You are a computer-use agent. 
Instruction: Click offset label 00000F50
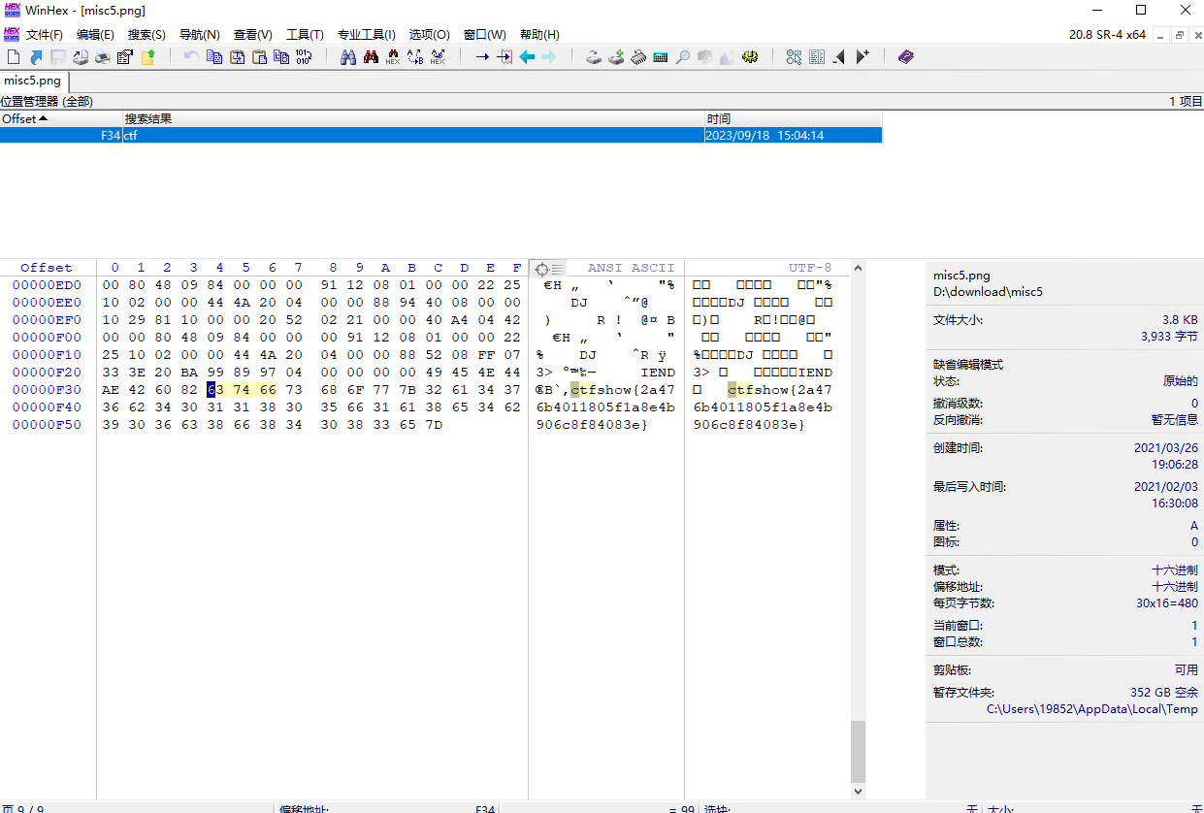[47, 425]
